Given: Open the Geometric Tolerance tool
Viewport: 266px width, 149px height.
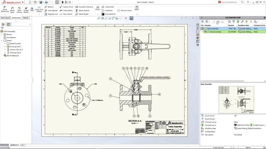Looking at the screenshot, I should pos(84,7).
